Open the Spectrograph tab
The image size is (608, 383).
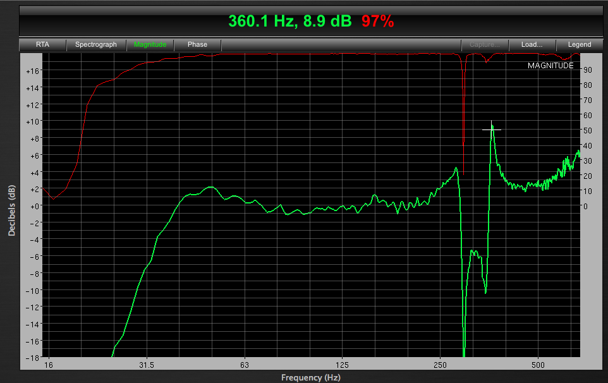point(96,45)
